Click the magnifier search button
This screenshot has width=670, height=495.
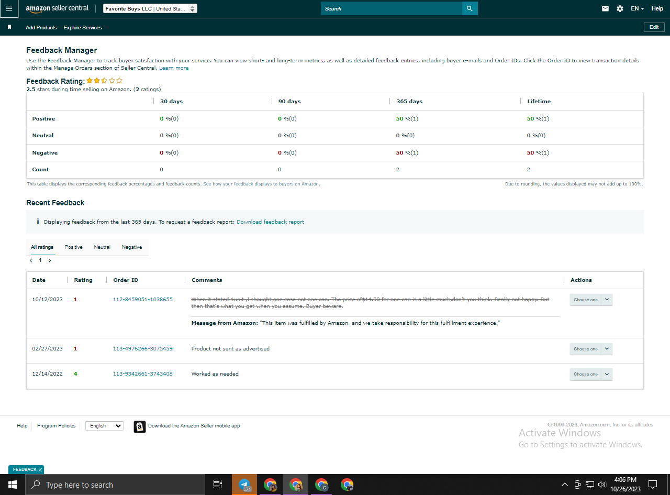click(x=470, y=8)
